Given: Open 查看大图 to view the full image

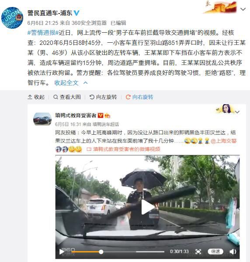Looking at the screenshot, I should point(67,97).
